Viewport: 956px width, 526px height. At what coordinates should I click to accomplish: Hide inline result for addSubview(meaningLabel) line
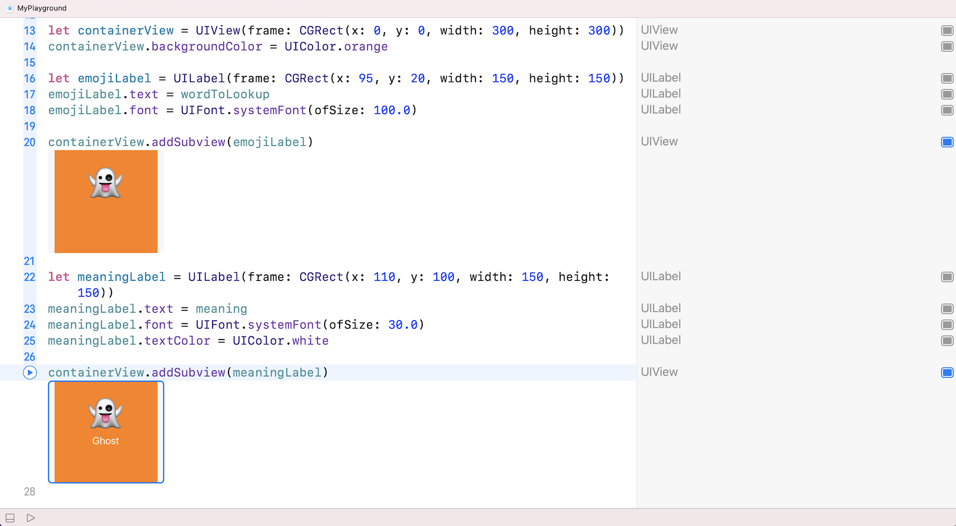click(947, 372)
